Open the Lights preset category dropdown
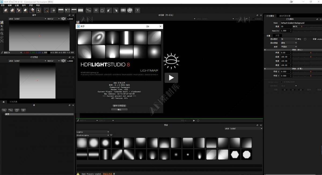Screen dimensions: 322x175 pos(93,132)
